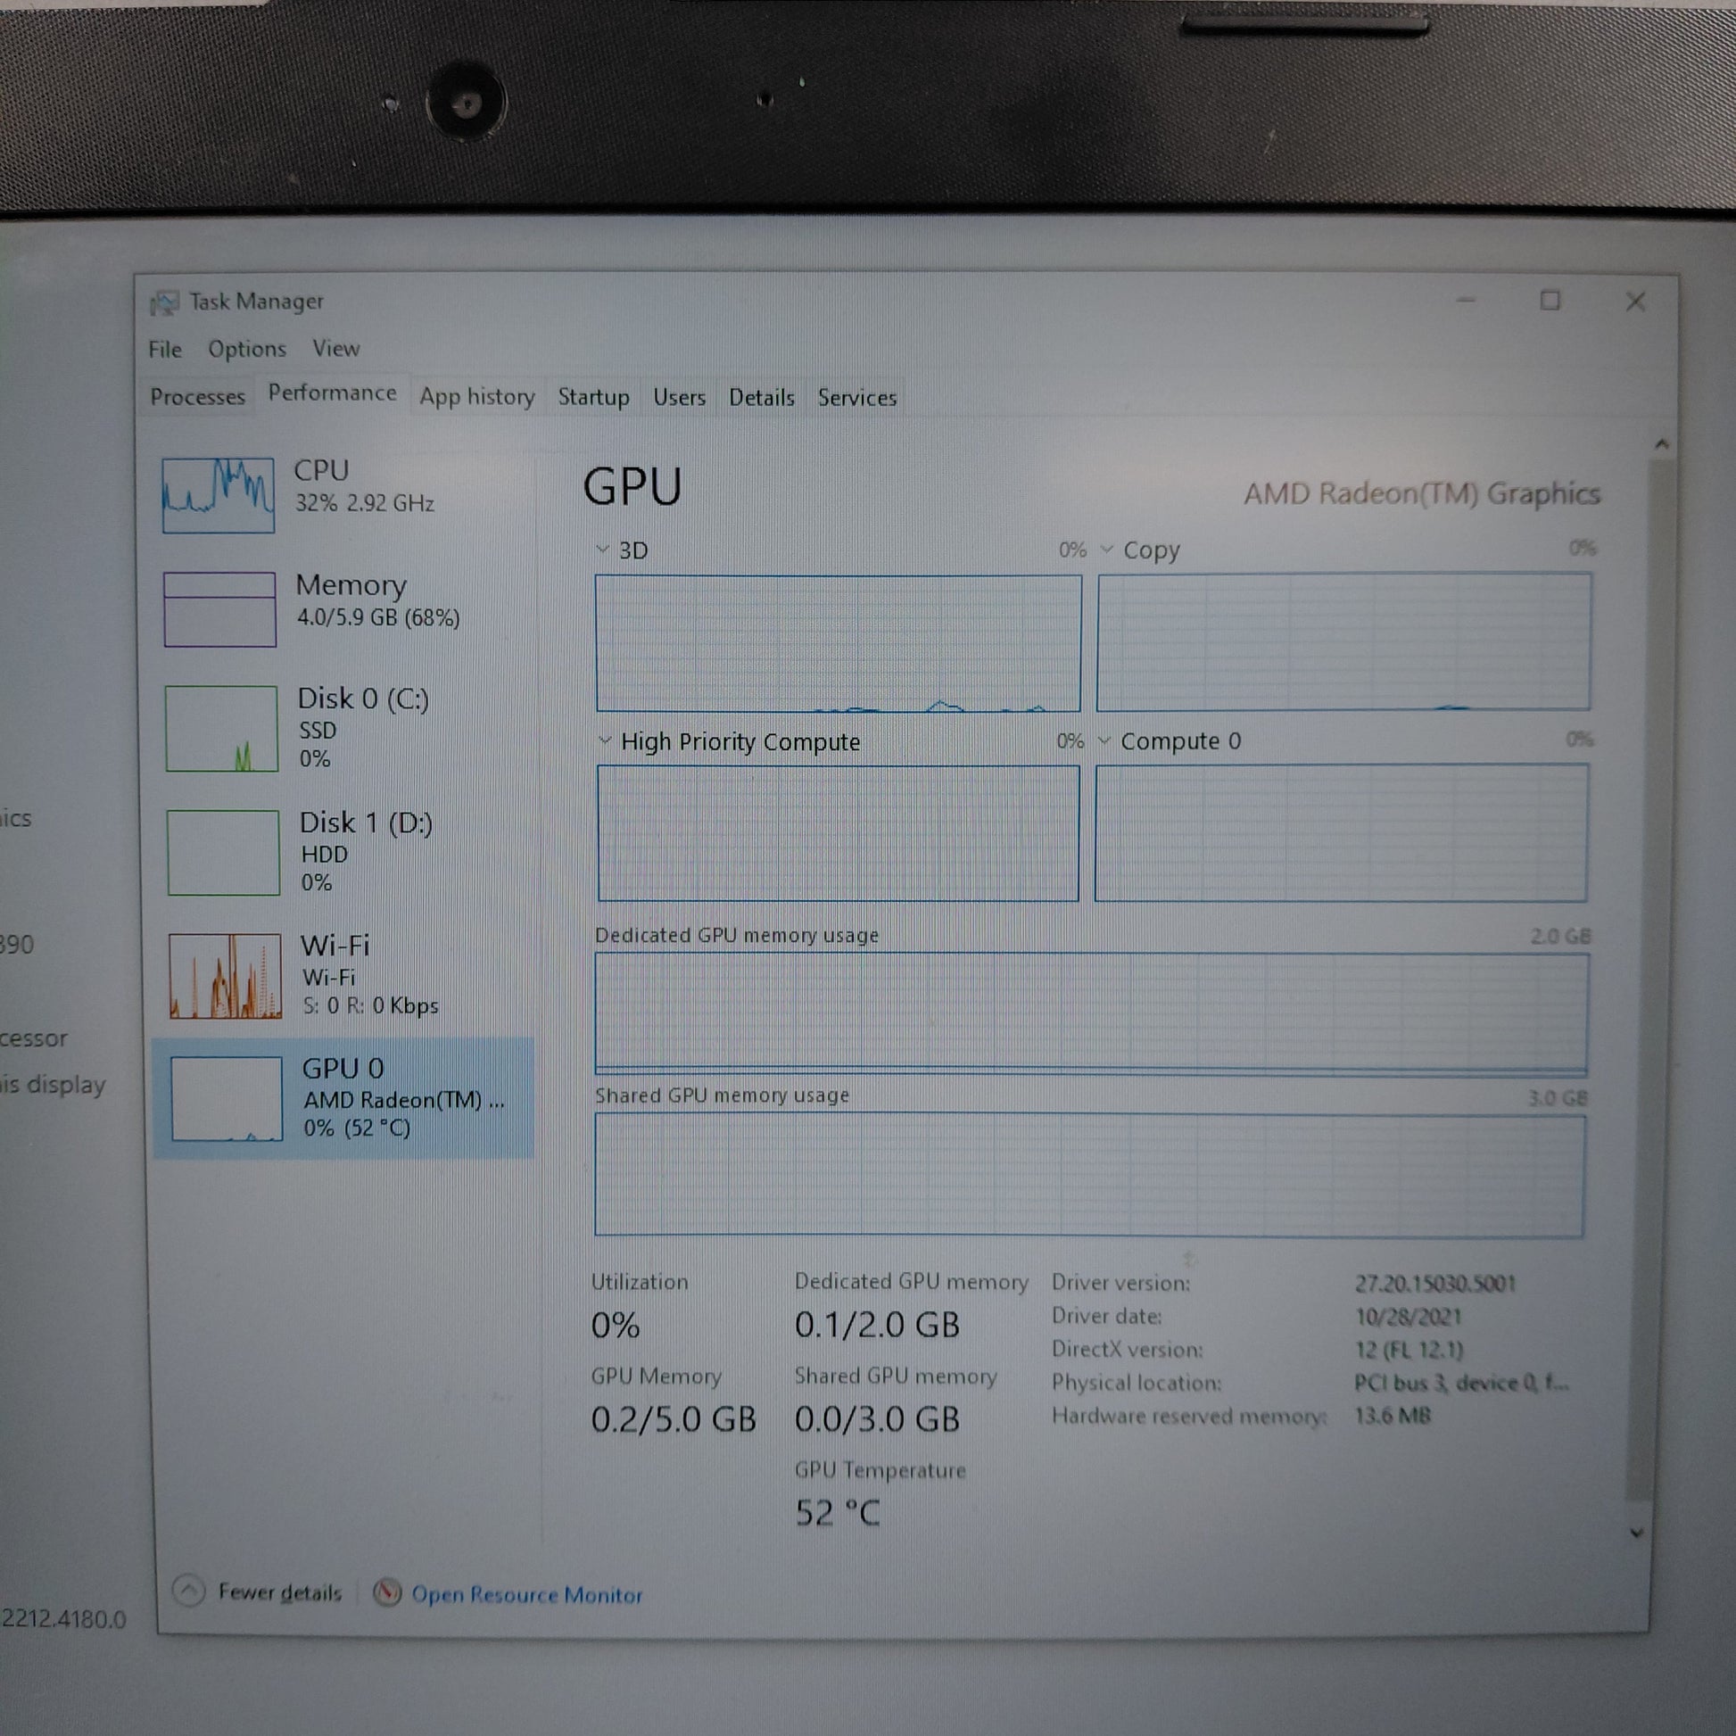This screenshot has width=1736, height=1736.
Task: Select the CPU usage graph thumbnail
Action: click(219, 495)
